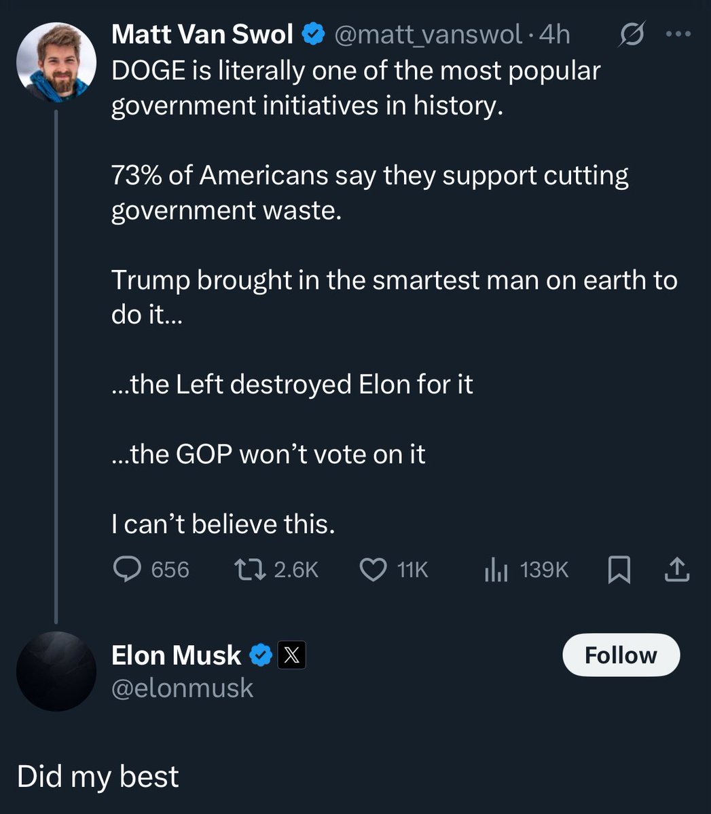Open the reply icon on Matt's tweet
Viewport: 711px width, 814px height.
[129, 570]
